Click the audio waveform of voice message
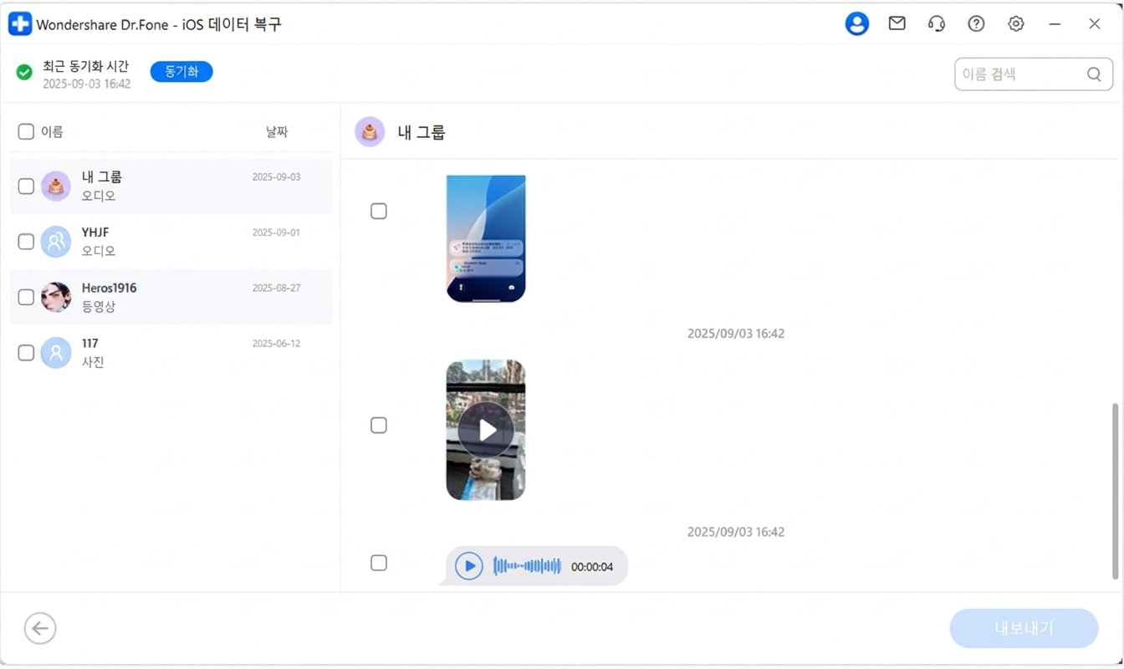 pos(527,566)
